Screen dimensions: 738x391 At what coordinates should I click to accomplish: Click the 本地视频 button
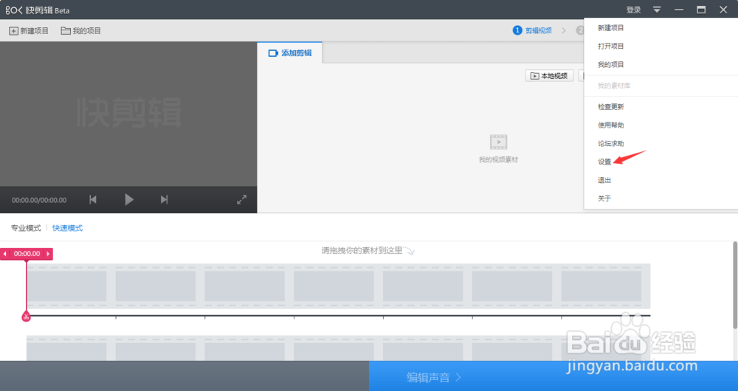click(549, 76)
